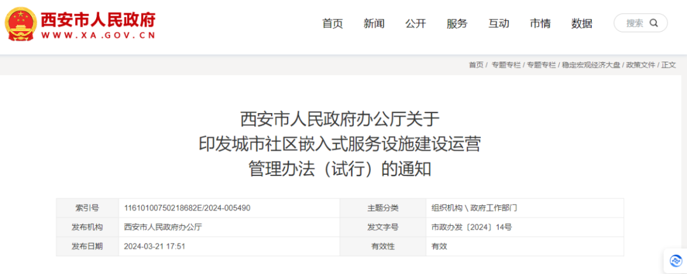The width and height of the screenshot is (687, 274).
Task: Click the national emblem logo icon
Action: 20,25
